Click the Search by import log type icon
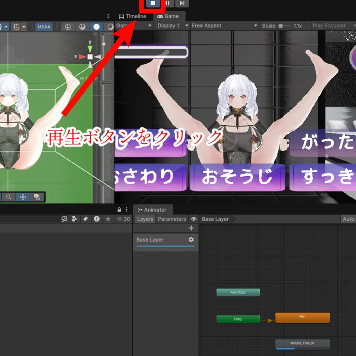The image size is (356, 356). tap(97, 219)
